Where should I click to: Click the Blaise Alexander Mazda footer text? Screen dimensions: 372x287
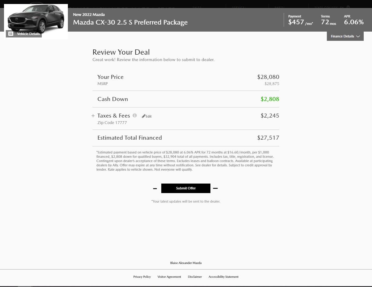(186, 263)
